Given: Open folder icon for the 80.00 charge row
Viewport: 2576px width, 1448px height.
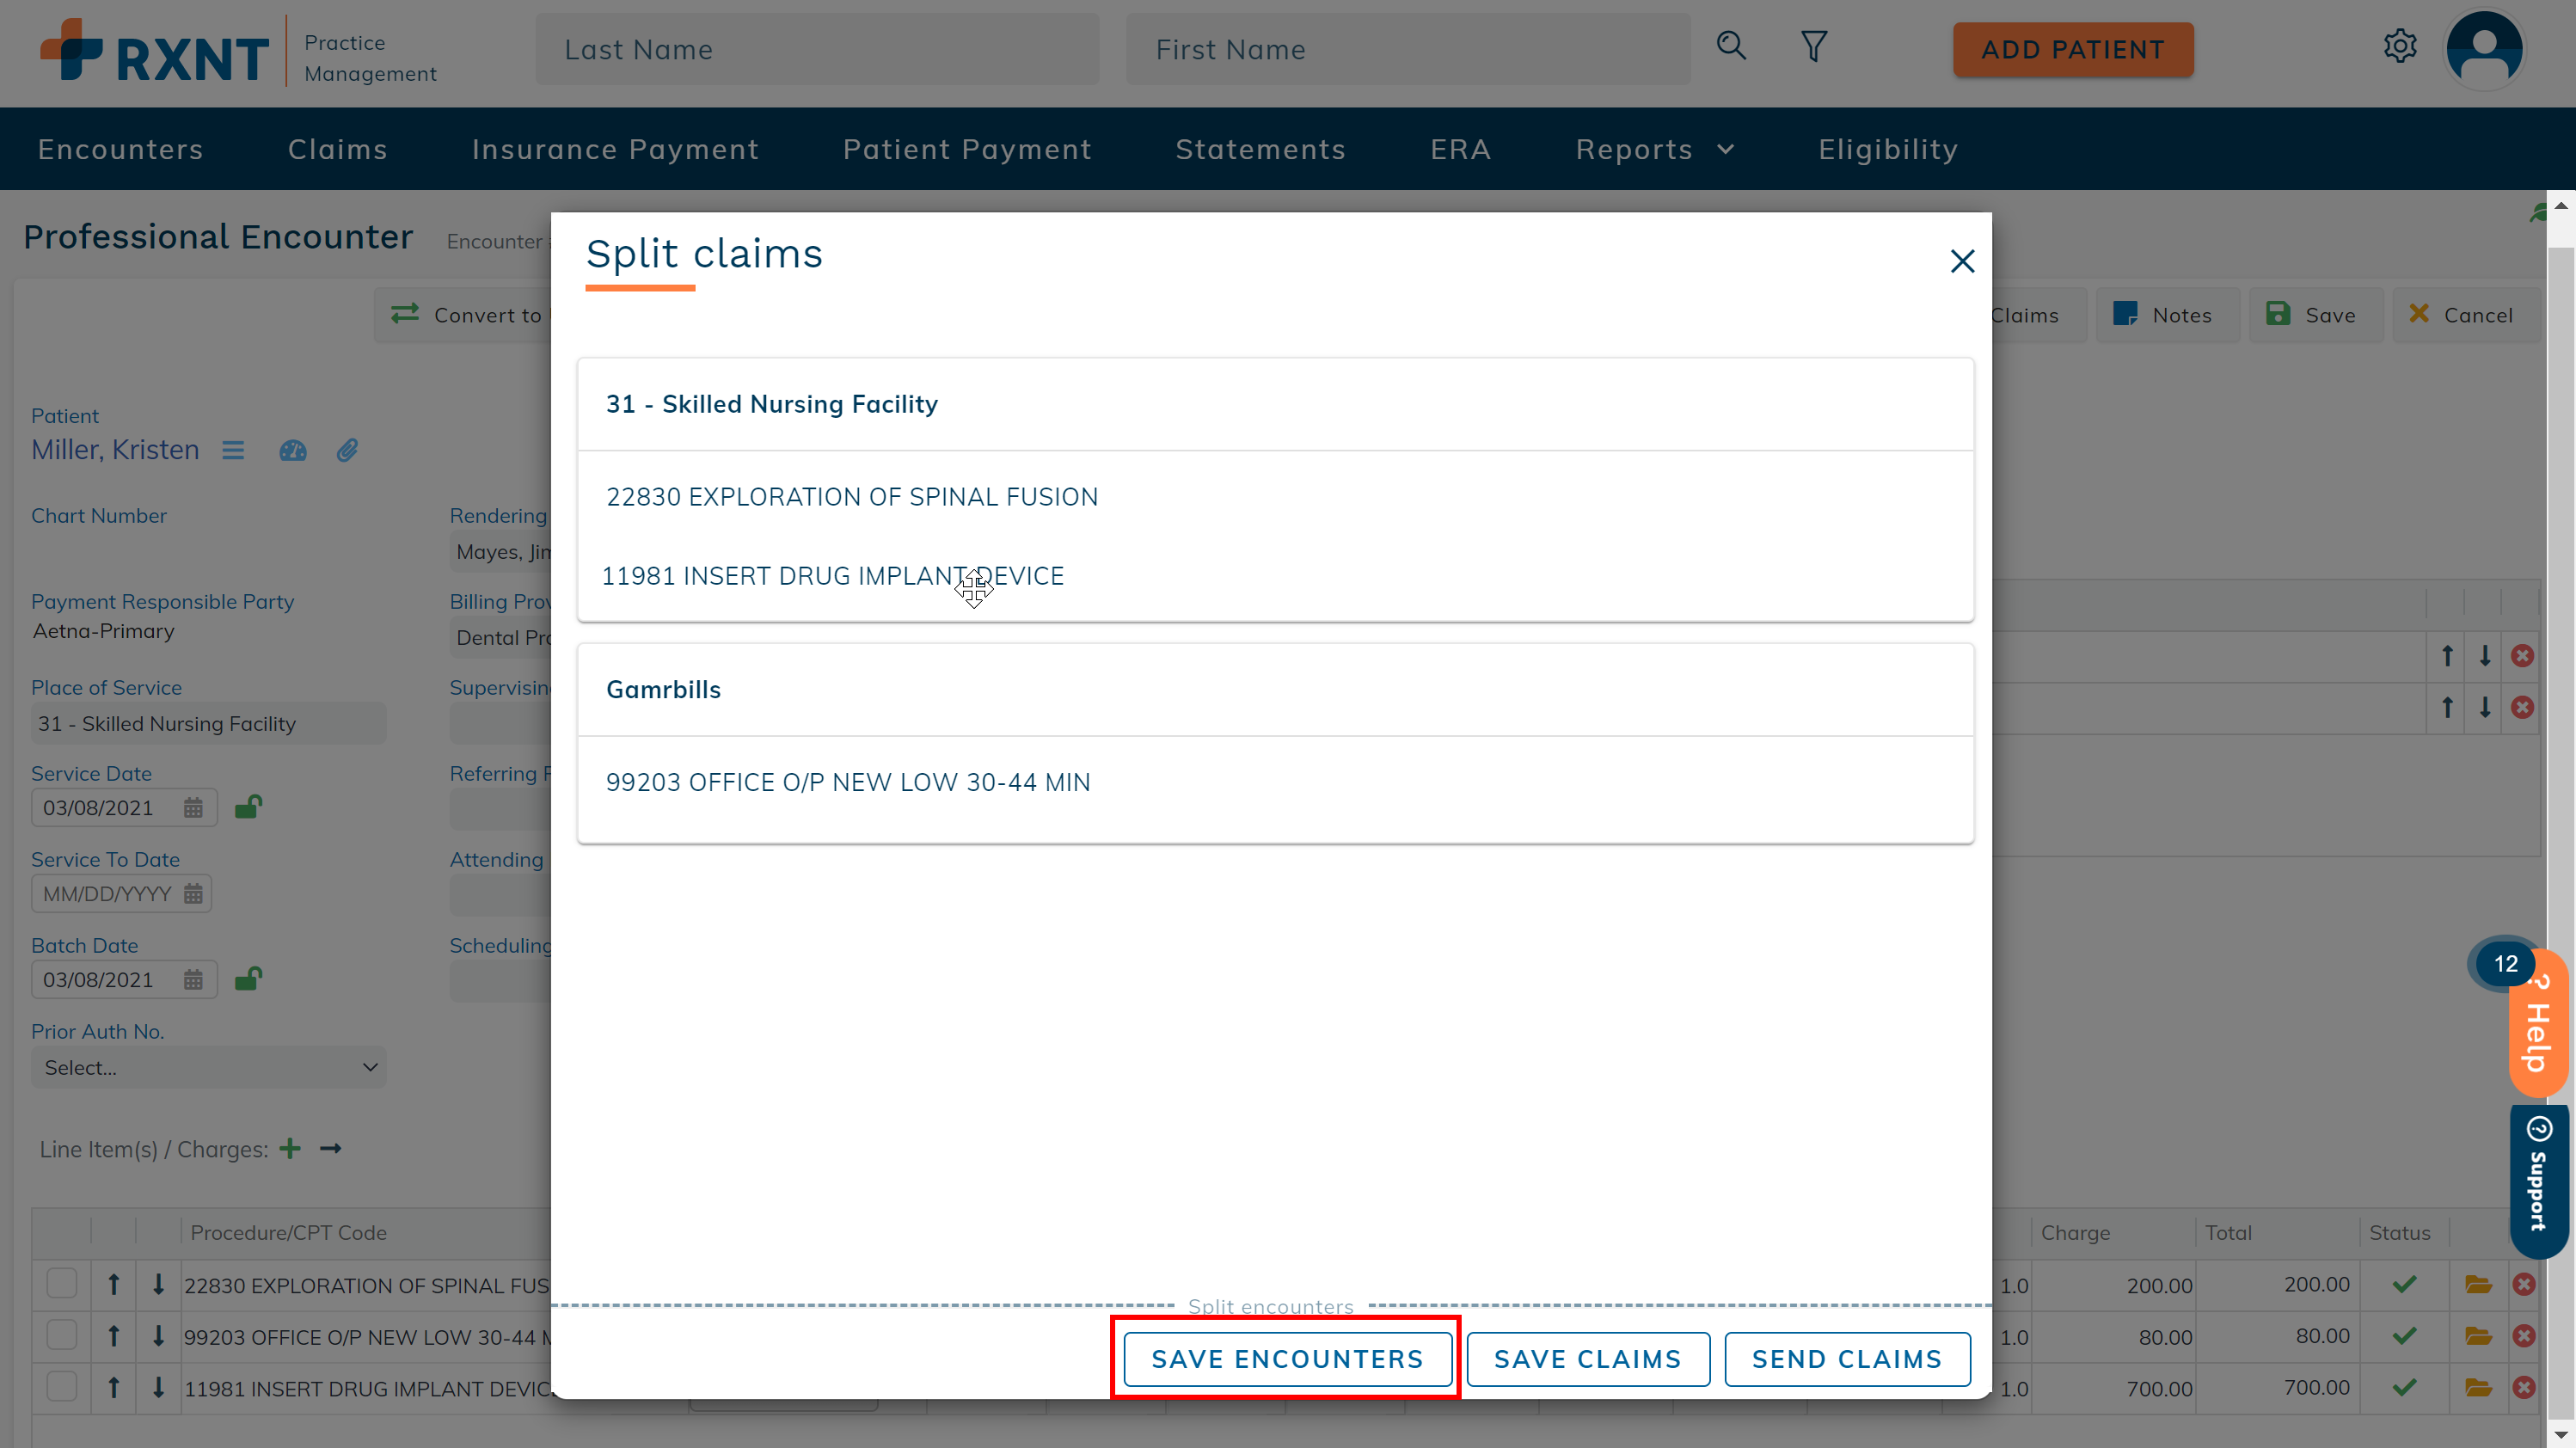Looking at the screenshot, I should pyautogui.click(x=2478, y=1336).
